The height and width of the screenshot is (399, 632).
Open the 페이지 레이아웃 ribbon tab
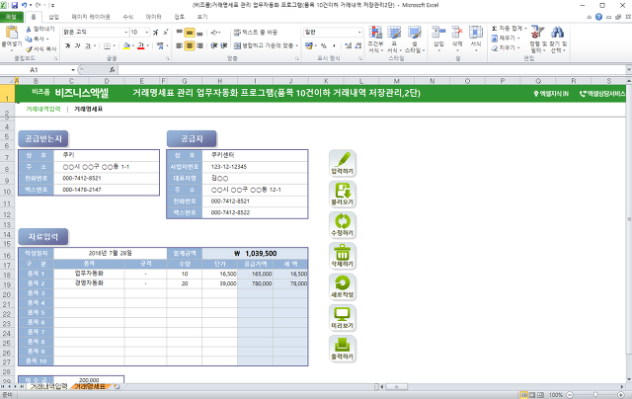tap(91, 17)
